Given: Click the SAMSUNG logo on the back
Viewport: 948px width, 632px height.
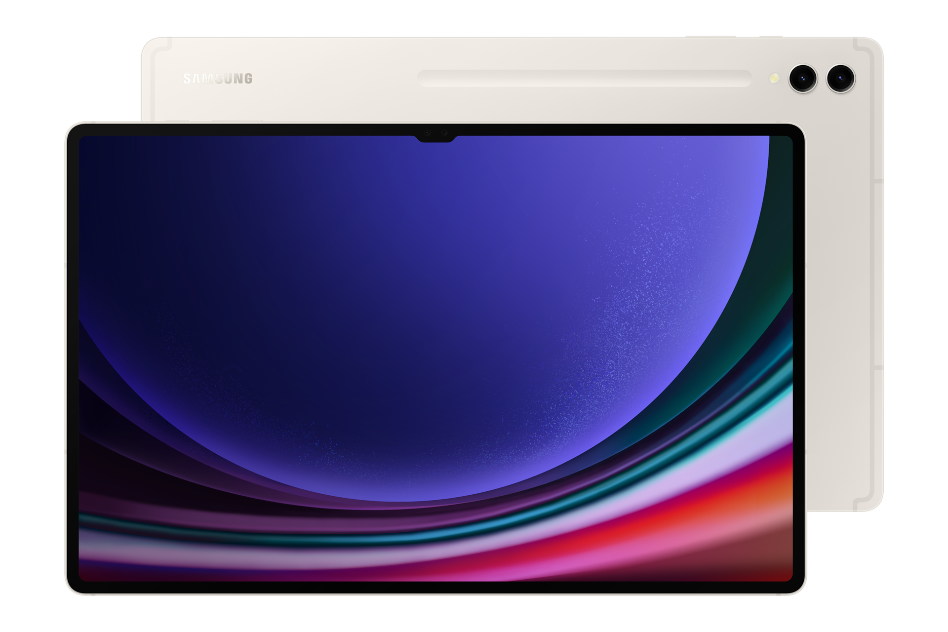Looking at the screenshot, I should [218, 79].
